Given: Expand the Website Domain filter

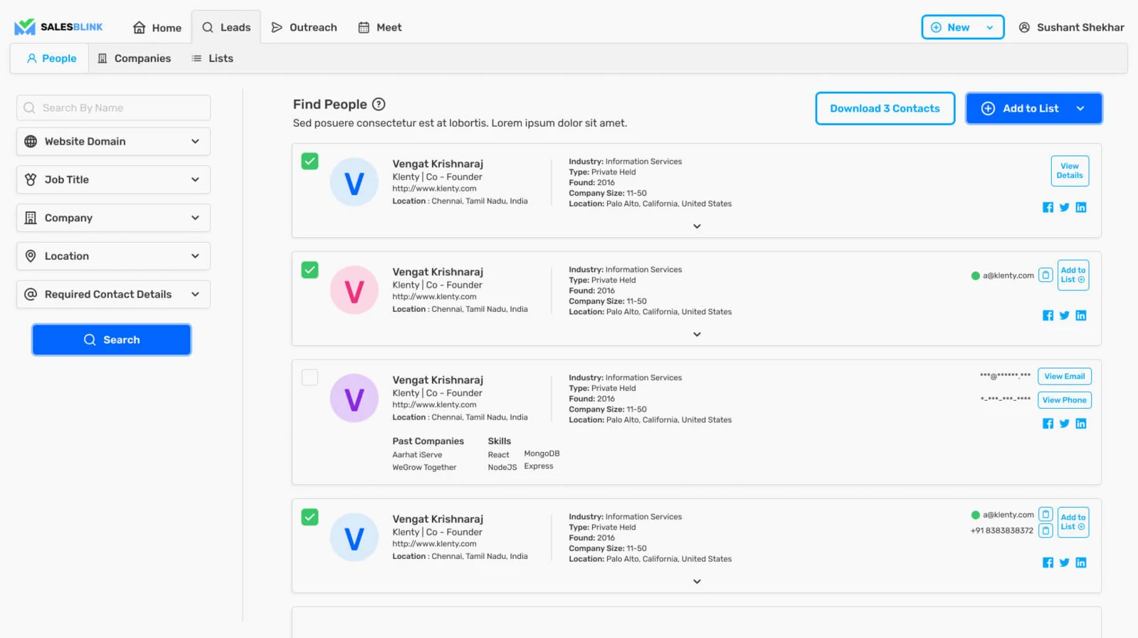Looking at the screenshot, I should 113,141.
